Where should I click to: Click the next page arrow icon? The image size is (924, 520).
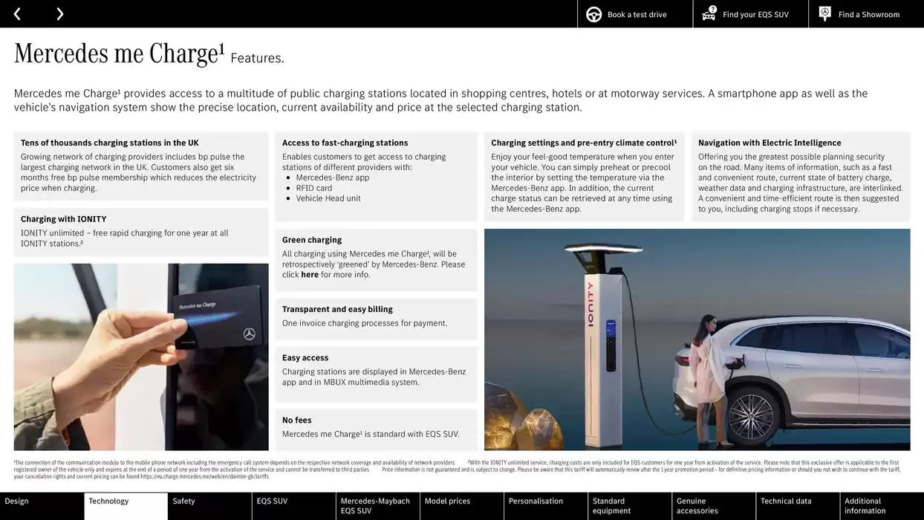click(x=59, y=14)
